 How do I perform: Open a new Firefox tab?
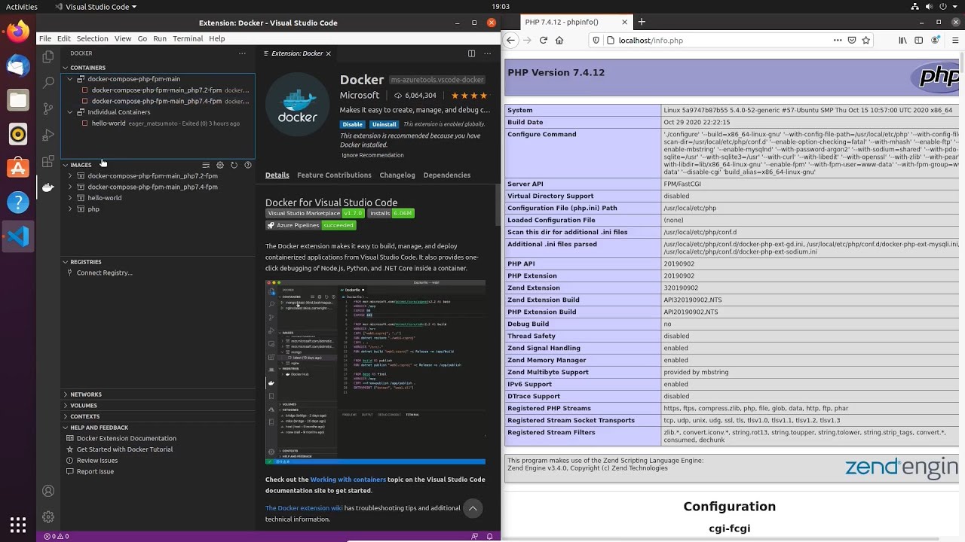(x=642, y=22)
